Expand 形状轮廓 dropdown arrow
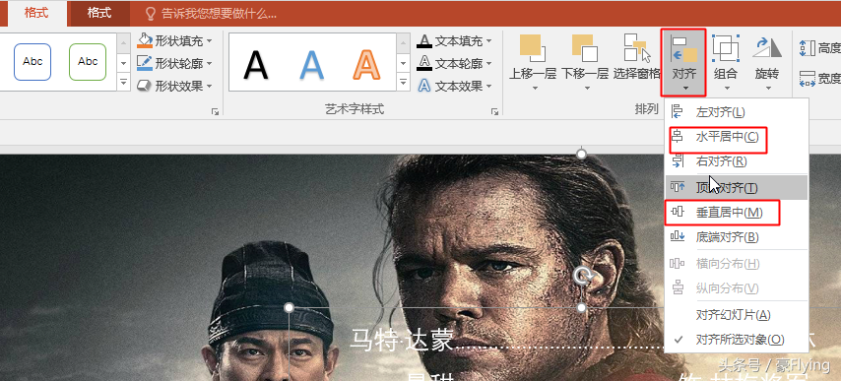 [x=209, y=64]
